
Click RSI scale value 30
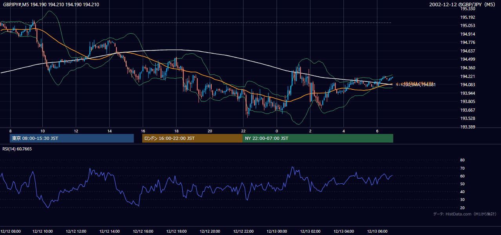point(462,200)
